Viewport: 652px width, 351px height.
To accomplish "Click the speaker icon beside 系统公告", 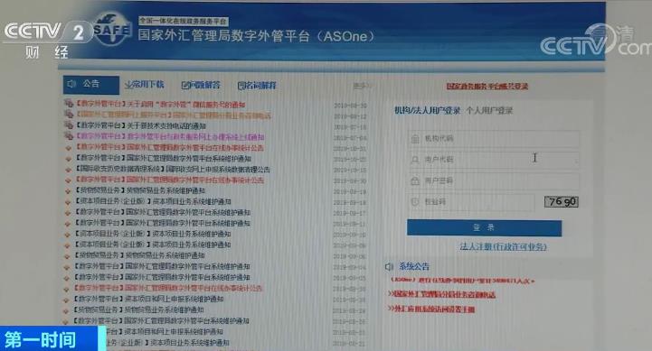I will point(389,266).
